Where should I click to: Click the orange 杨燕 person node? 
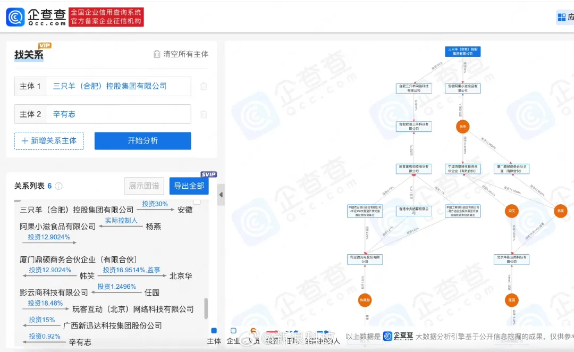pyautogui.click(x=462, y=127)
